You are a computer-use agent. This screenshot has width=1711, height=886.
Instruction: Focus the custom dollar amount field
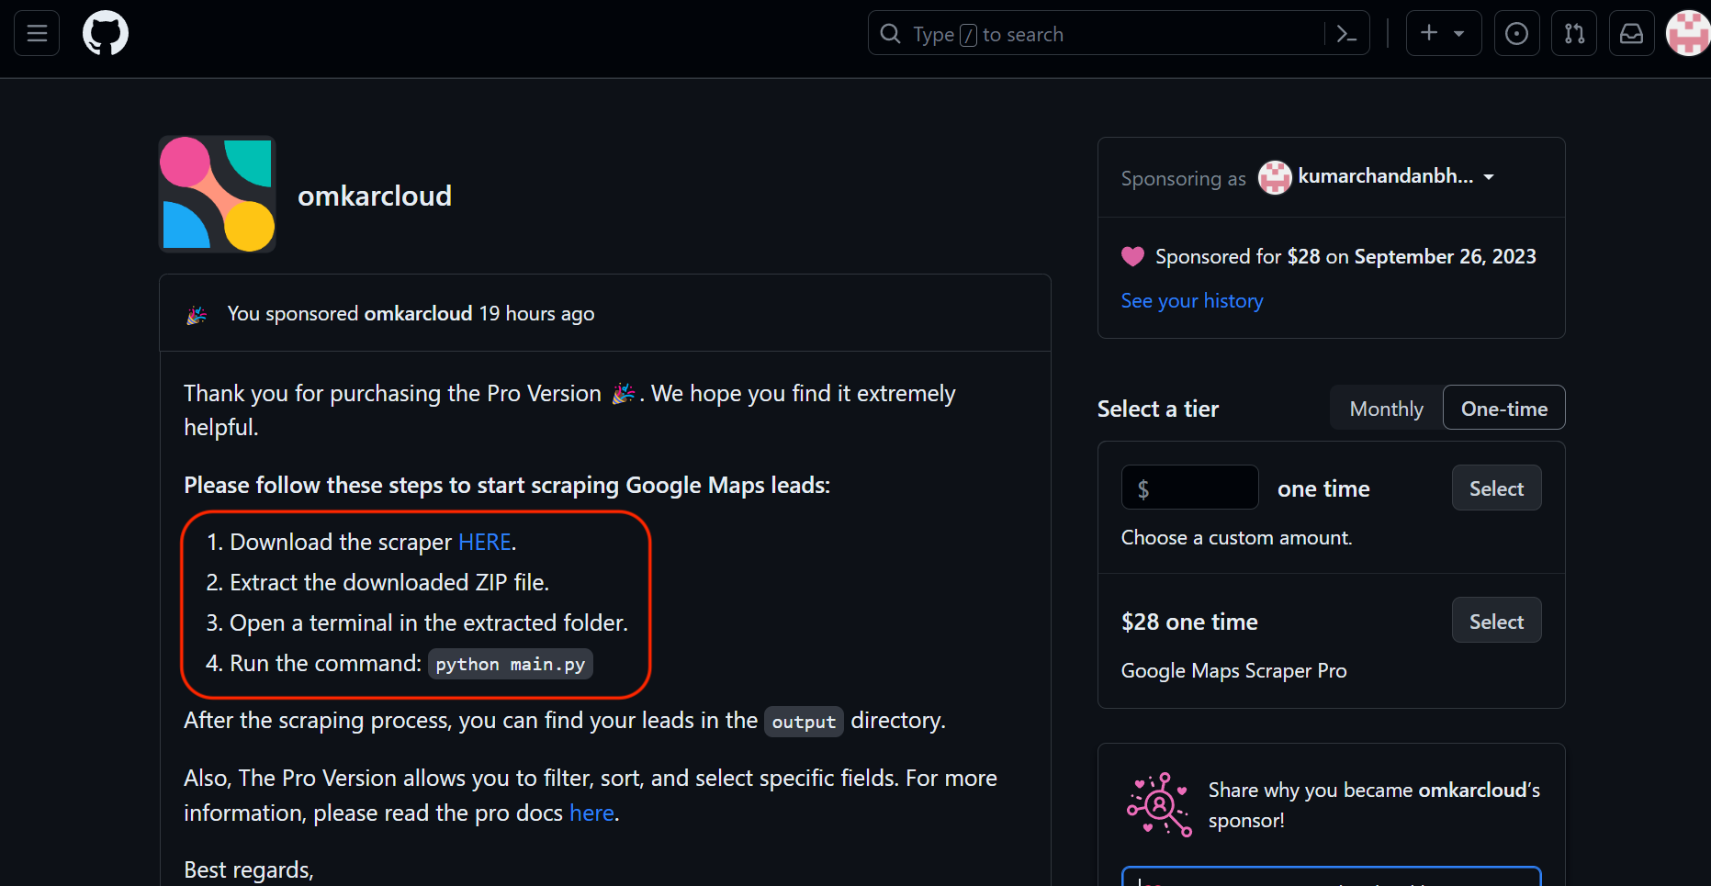click(1189, 488)
